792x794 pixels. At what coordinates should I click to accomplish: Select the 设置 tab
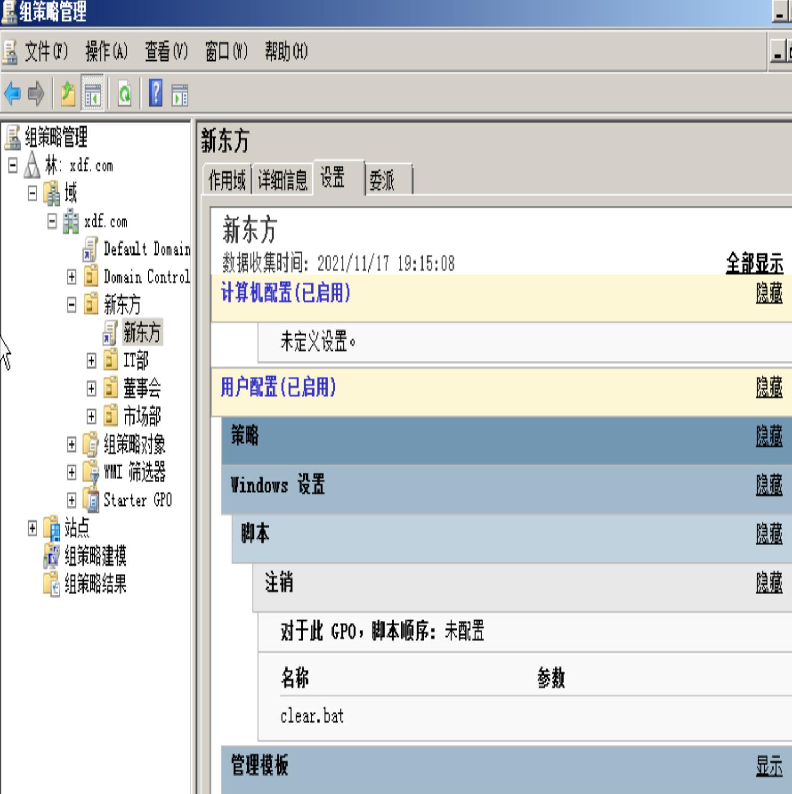pos(338,177)
